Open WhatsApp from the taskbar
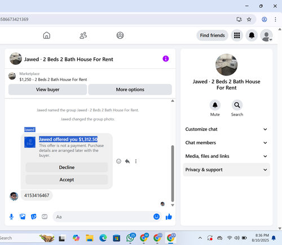The width and height of the screenshot is (282, 245). (x=130, y=238)
